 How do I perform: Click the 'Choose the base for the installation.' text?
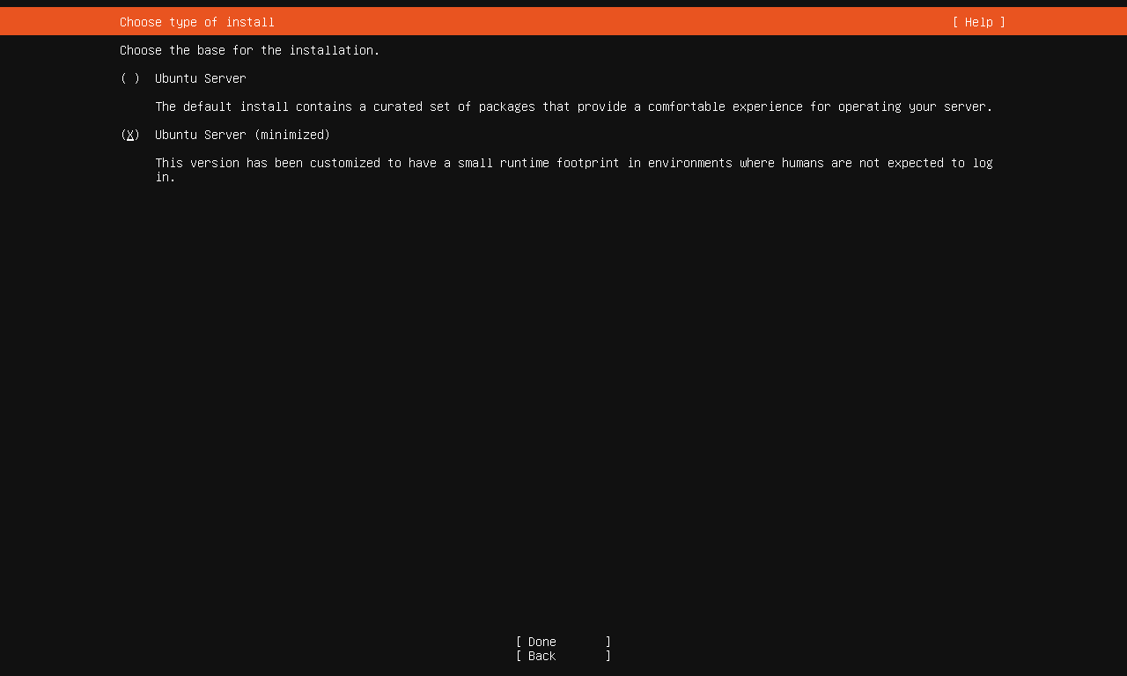250,50
